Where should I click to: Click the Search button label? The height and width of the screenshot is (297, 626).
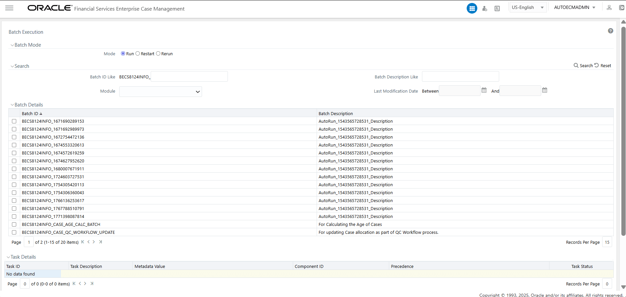coord(586,65)
